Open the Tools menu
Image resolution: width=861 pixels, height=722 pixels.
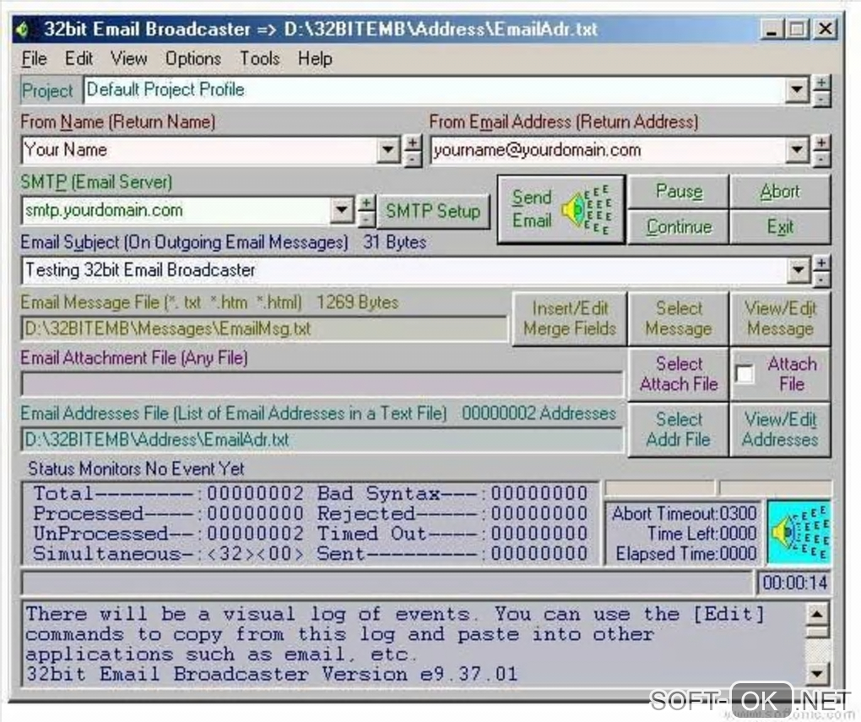(x=259, y=58)
